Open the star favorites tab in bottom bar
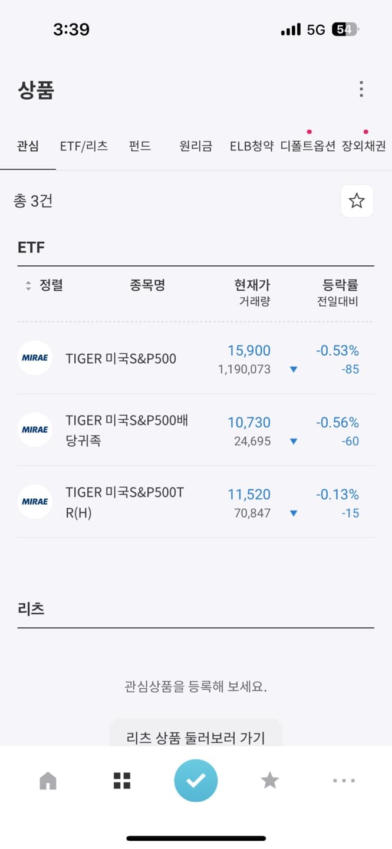Viewport: 392px width, 849px height. [270, 781]
